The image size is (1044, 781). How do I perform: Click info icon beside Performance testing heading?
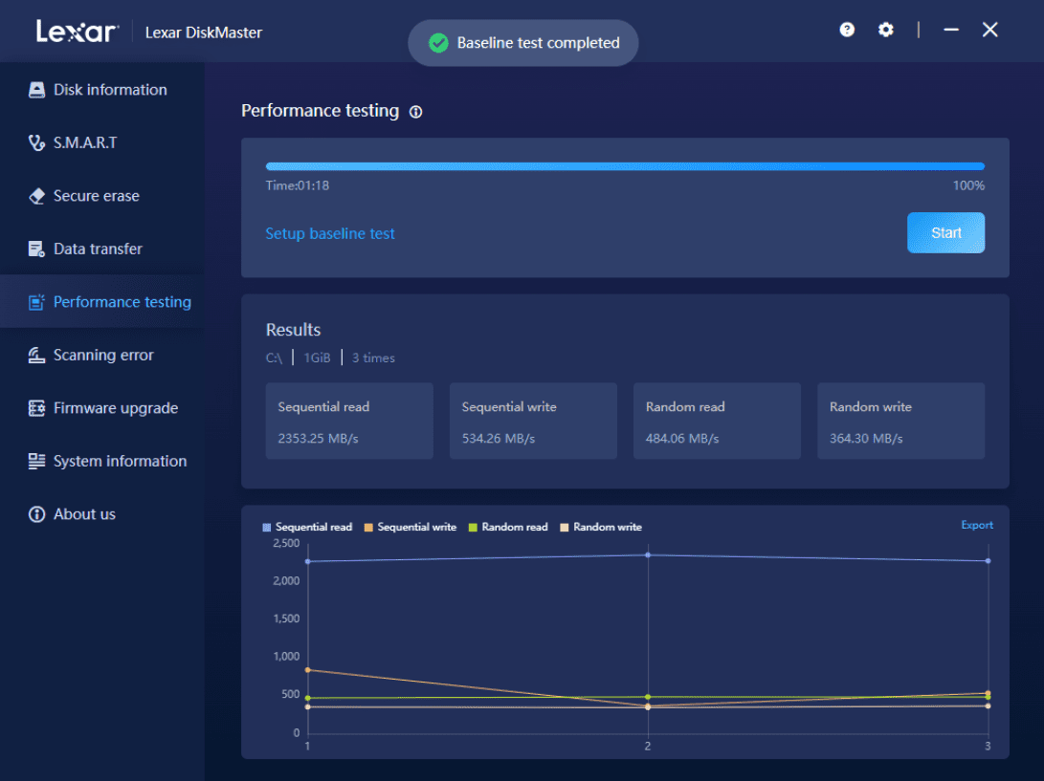[x=416, y=112]
